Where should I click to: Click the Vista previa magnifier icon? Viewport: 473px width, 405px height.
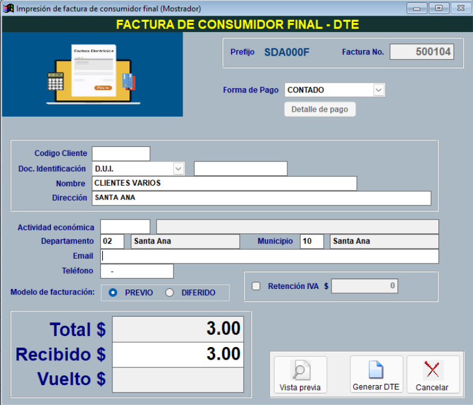point(300,370)
